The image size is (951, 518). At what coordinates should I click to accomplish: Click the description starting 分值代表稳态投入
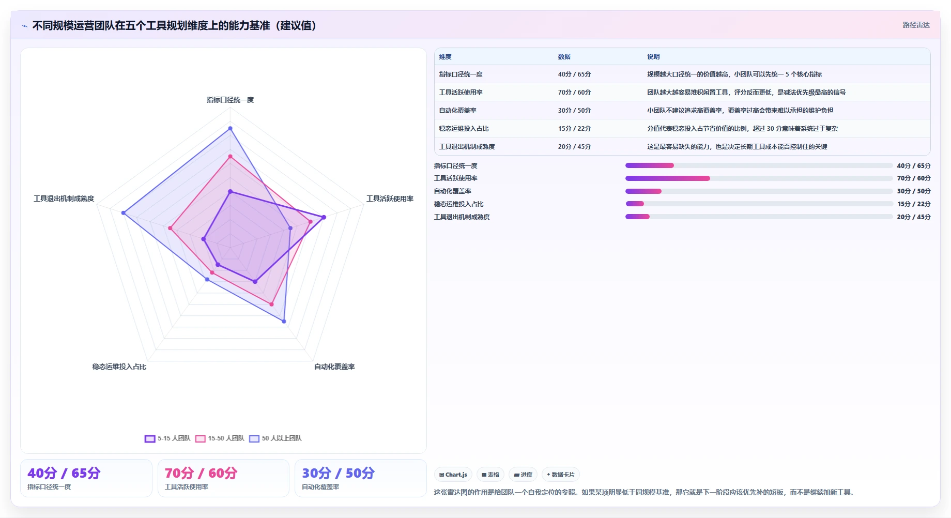point(743,129)
